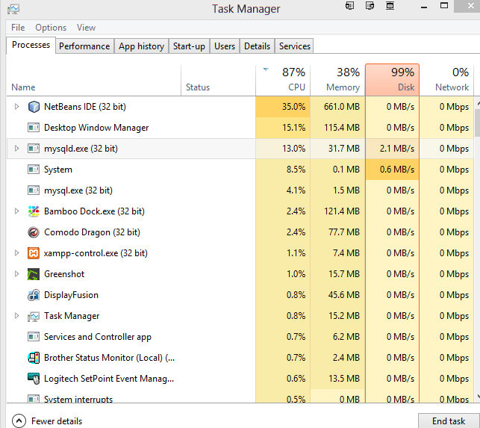Click the mysqld.exe process icon
The image size is (480, 428).
[x=34, y=149]
